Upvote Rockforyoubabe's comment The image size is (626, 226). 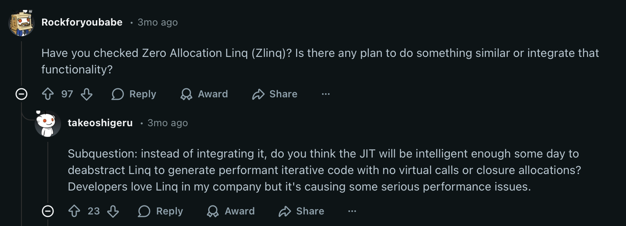[48, 94]
